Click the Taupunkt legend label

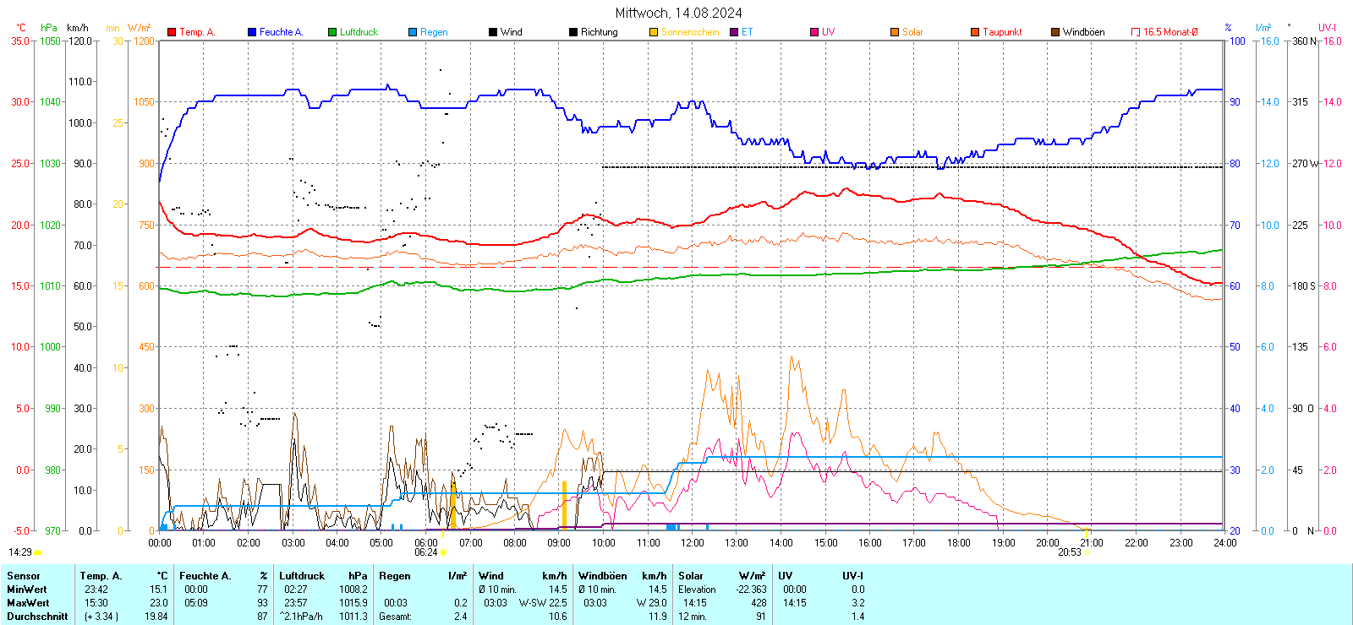(1002, 32)
